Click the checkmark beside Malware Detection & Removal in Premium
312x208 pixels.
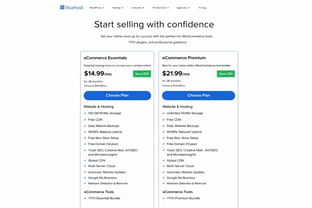click(164, 183)
